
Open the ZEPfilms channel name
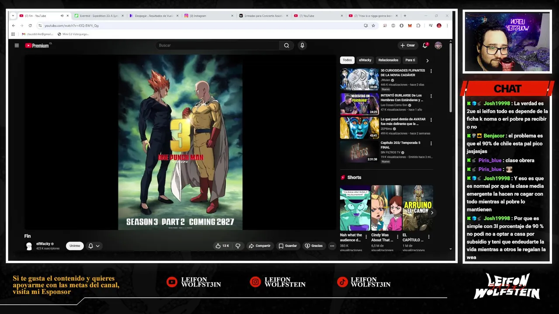coord(386,129)
